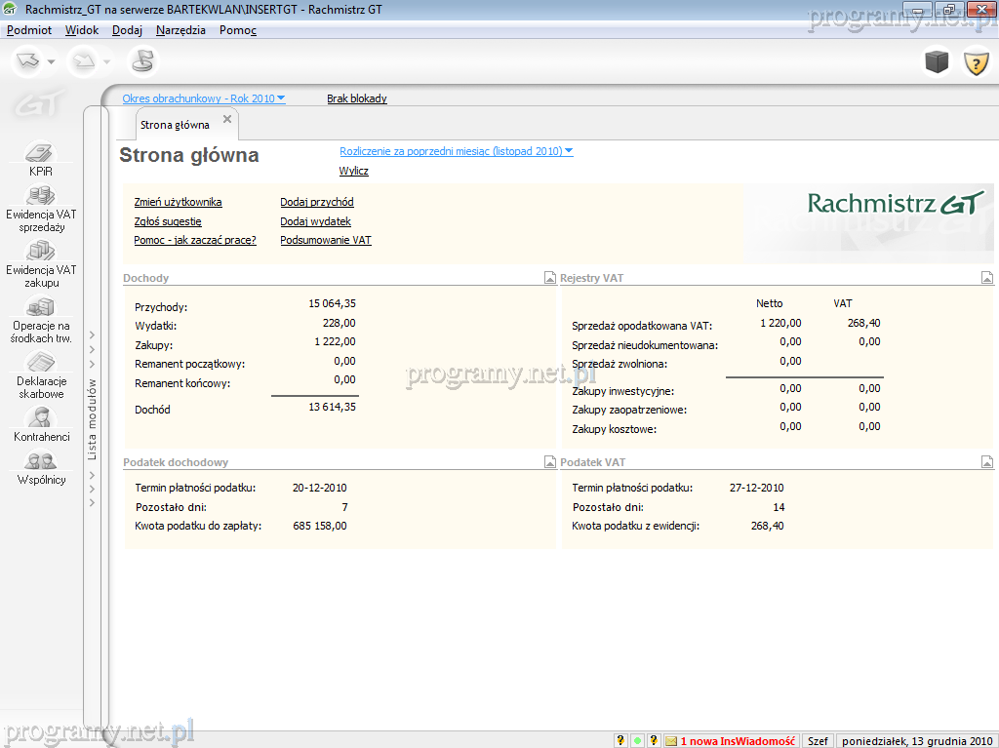999x748 pixels.
Task: Open the Kontrahenci module
Action: 41,425
